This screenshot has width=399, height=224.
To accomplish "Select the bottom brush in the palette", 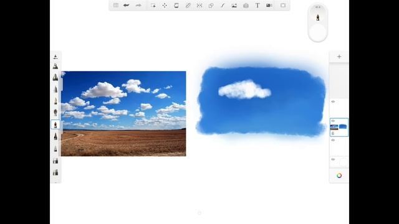I will [55, 172].
